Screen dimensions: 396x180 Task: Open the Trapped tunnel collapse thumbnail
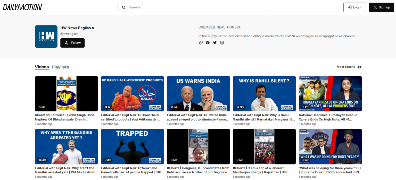[133, 147]
